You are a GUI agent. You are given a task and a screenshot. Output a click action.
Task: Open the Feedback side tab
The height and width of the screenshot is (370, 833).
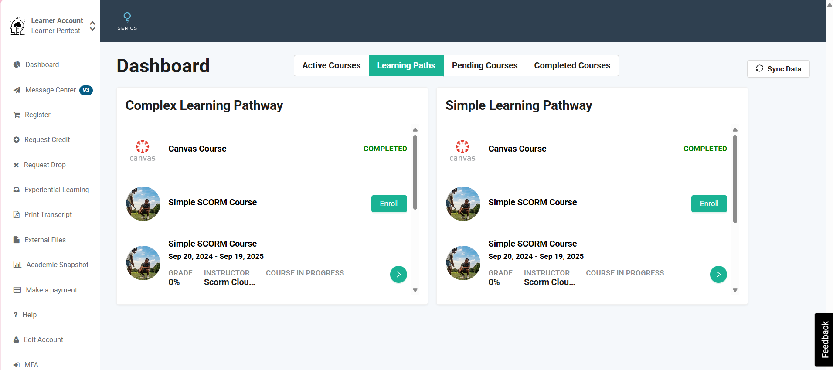tap(824, 339)
